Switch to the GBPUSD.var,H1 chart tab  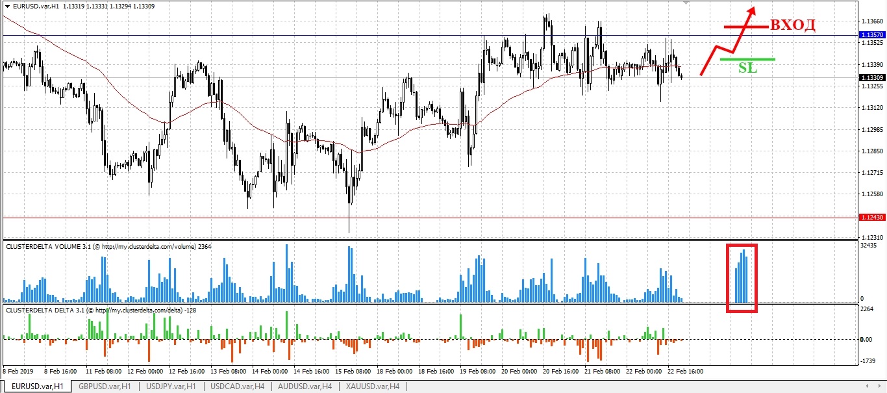[x=105, y=387]
